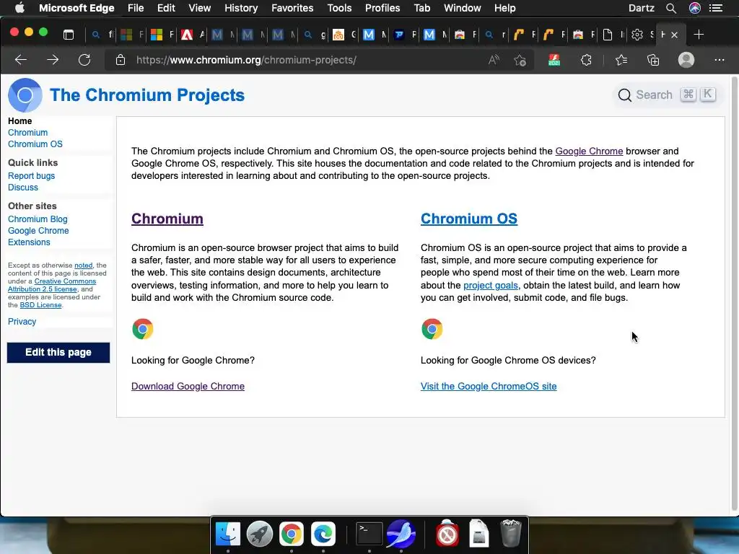
Task: Open the Favorites list icon
Action: 621,60
